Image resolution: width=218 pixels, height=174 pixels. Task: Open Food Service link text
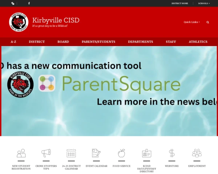point(121,166)
